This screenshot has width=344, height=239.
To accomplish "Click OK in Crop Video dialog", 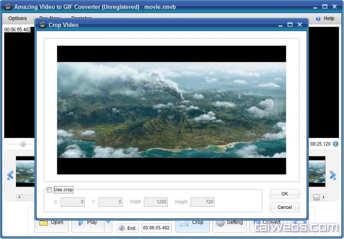I will coord(284,194).
